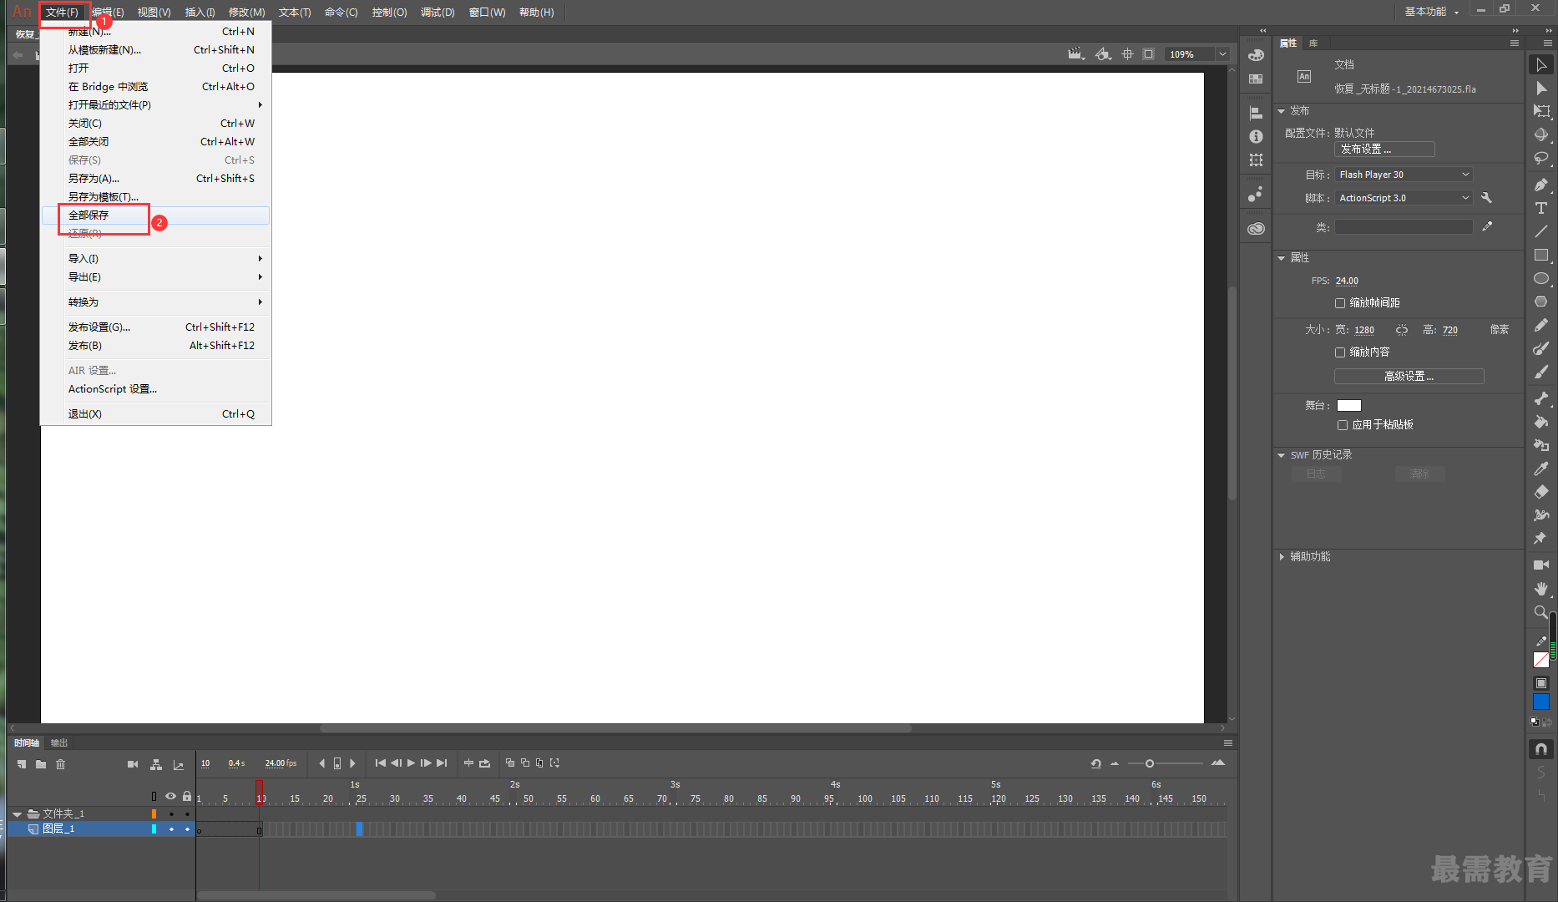
Task: Select the Hand tool
Action: coord(1541,588)
